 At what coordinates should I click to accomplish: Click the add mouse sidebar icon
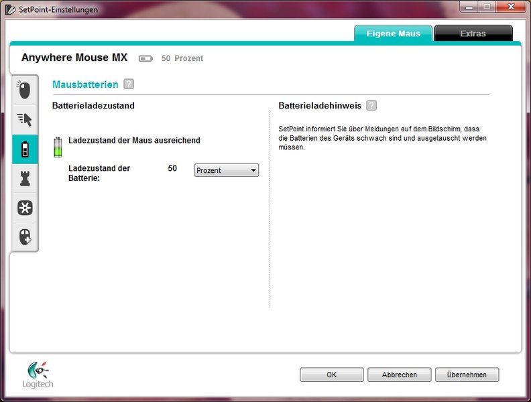pos(25,237)
